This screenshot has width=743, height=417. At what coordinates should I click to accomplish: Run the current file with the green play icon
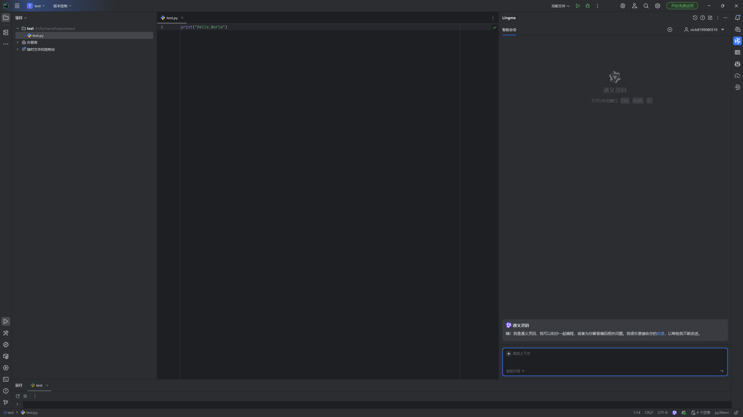click(578, 6)
